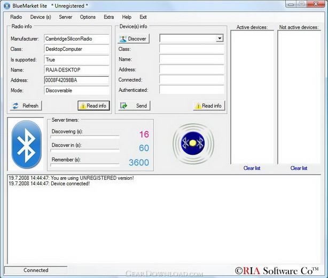The height and width of the screenshot is (278, 328).
Task: Click Read info button in Device(s) info
Action: pos(209,106)
